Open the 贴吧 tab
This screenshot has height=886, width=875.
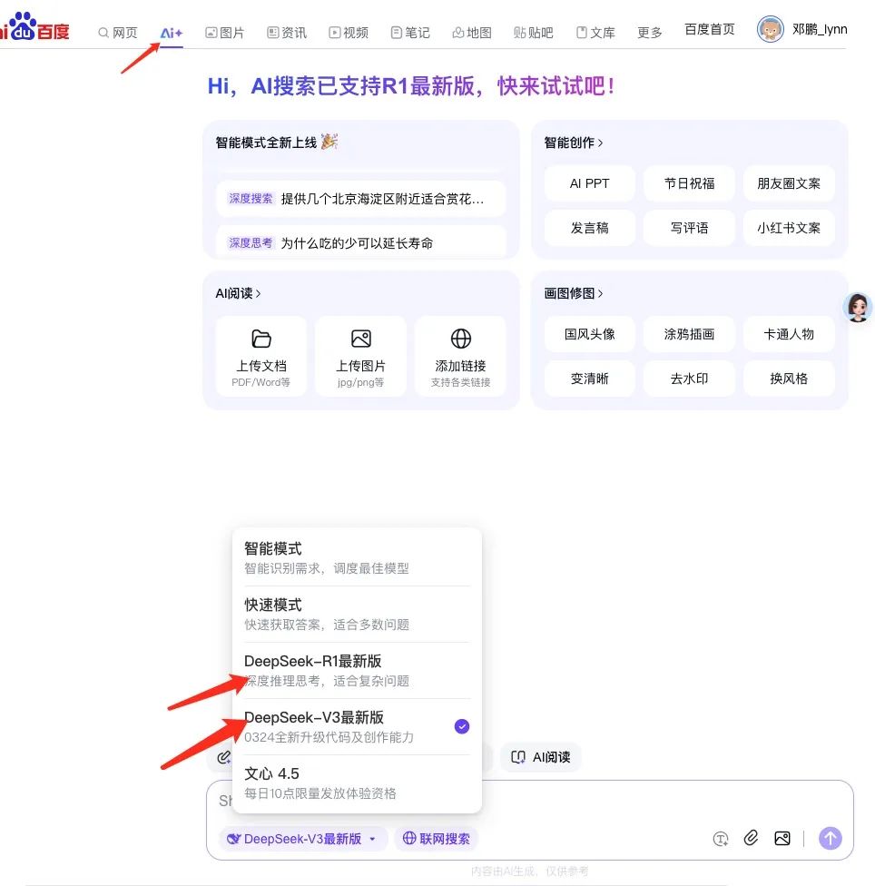click(534, 33)
